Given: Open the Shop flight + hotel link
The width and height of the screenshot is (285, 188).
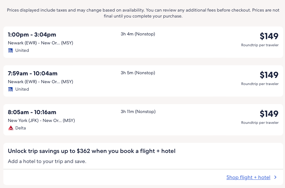Looking at the screenshot, I should (248, 178).
